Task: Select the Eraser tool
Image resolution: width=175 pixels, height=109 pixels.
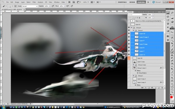Action: click(x=172, y=60)
